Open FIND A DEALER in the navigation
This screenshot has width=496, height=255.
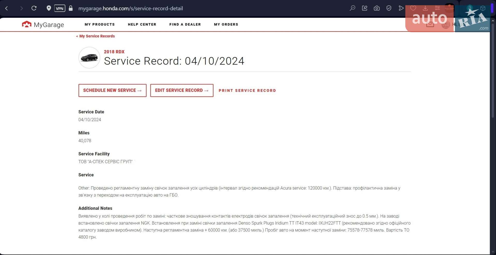(185, 24)
